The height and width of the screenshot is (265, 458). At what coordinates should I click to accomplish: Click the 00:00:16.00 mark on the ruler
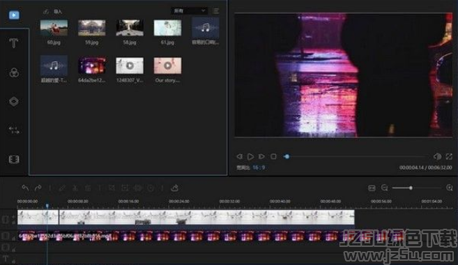(128, 202)
